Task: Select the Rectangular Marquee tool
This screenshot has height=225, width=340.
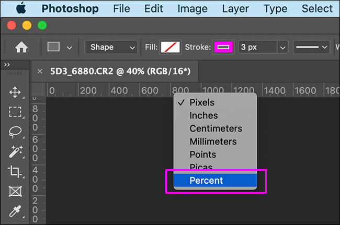Action: [15, 112]
